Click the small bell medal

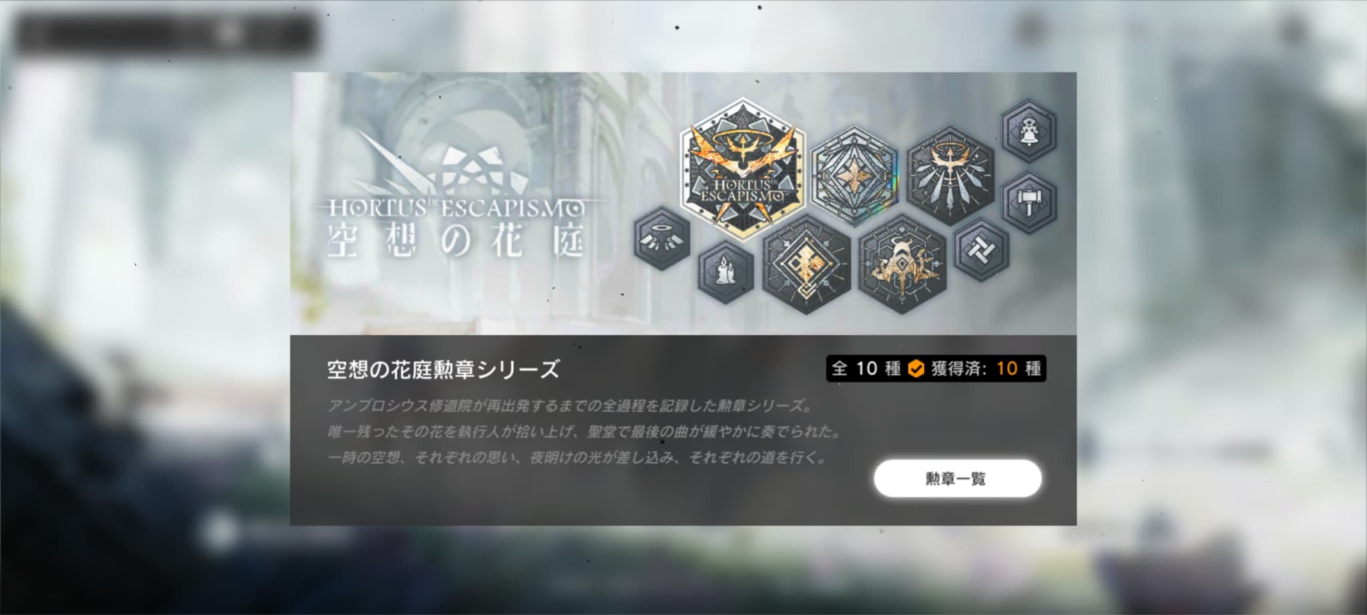pyautogui.click(x=1029, y=130)
